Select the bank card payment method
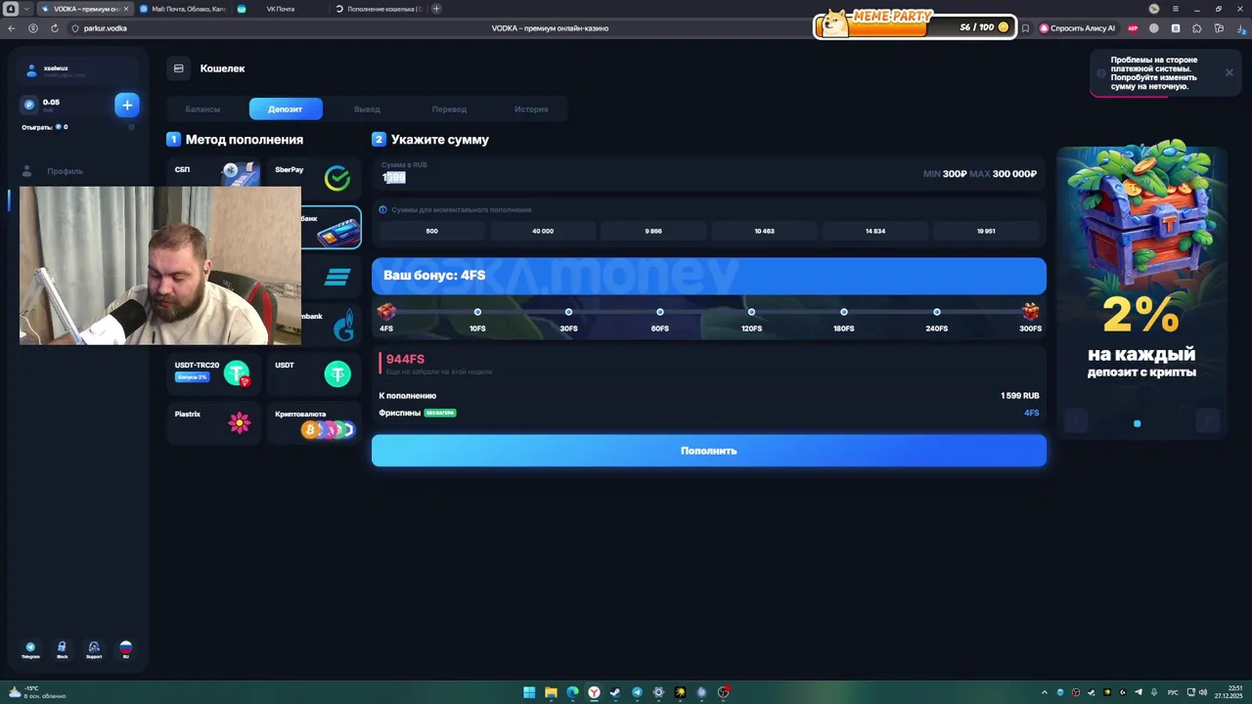 click(x=332, y=227)
